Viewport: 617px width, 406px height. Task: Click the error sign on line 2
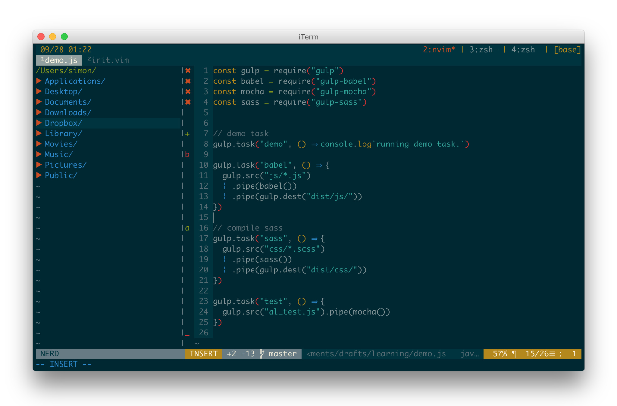tap(188, 81)
